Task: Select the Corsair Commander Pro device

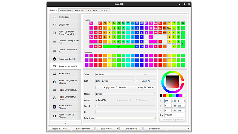Action: [x=65, y=51]
